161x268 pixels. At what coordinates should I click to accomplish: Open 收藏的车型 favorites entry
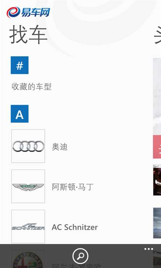[x=32, y=87]
